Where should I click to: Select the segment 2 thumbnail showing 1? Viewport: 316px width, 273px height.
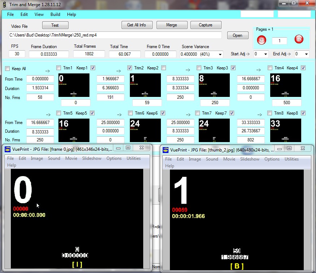pos(145,85)
